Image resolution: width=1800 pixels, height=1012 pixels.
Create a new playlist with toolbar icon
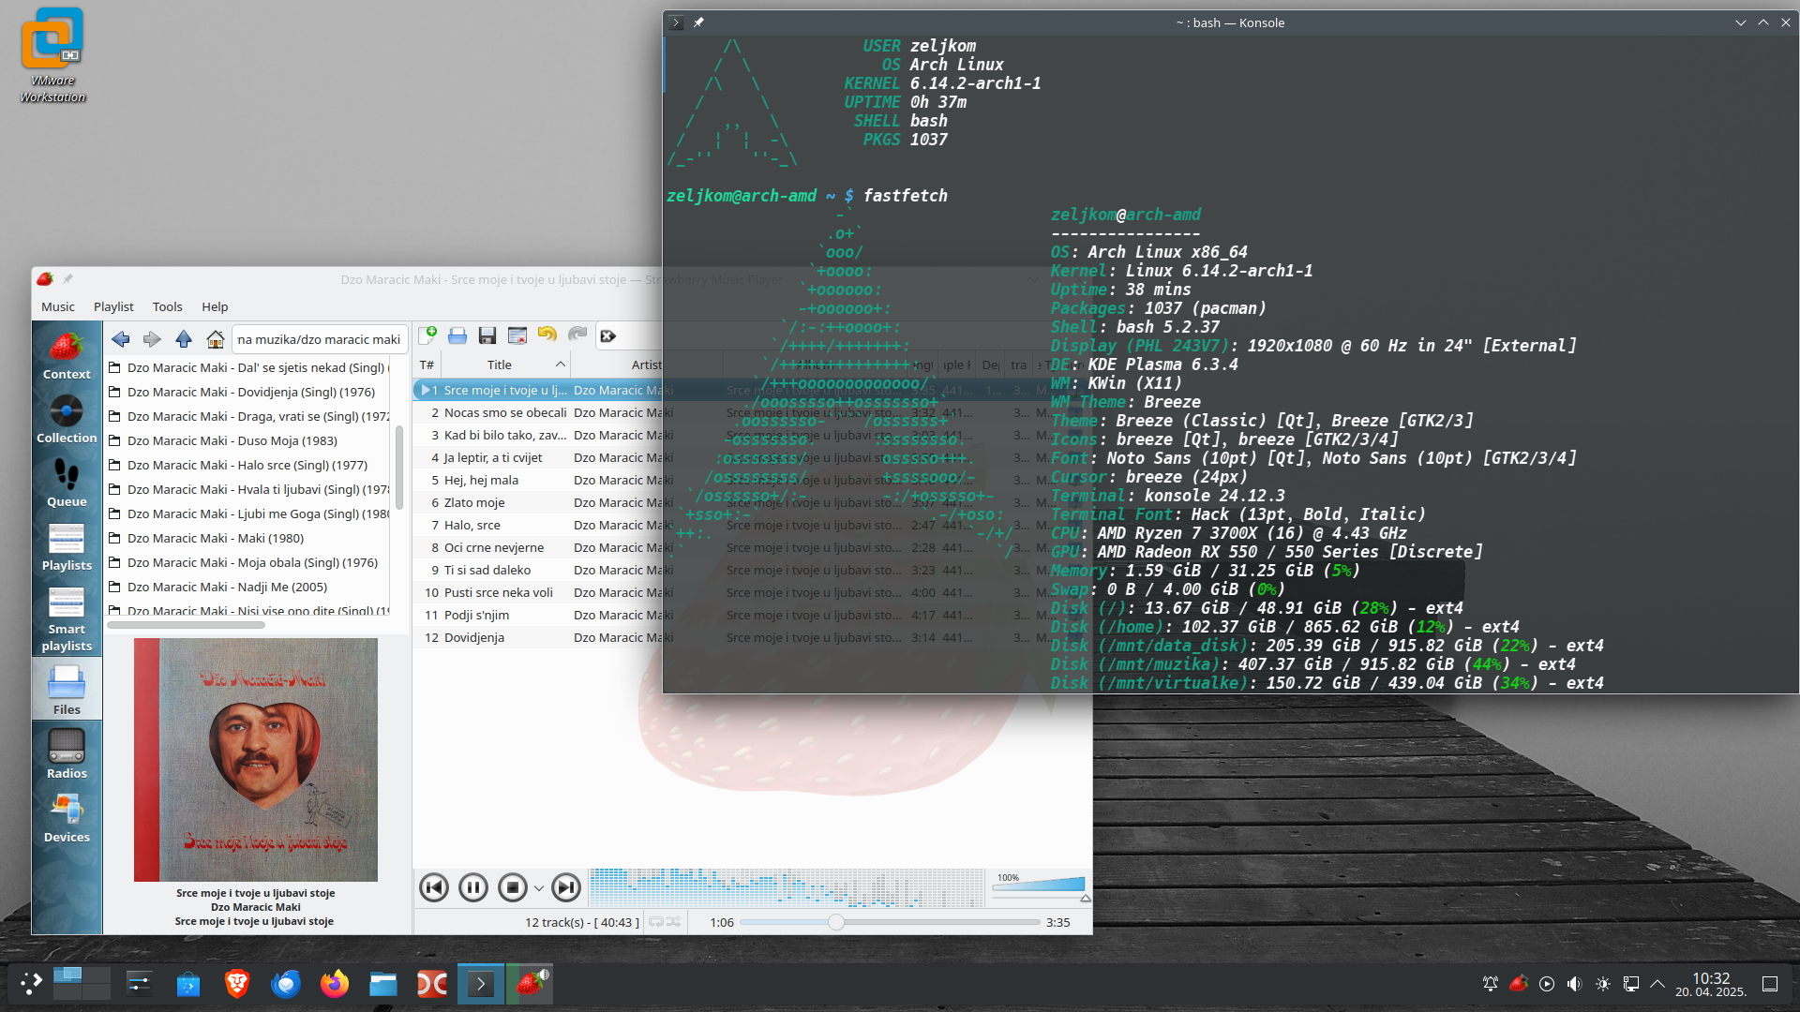pyautogui.click(x=427, y=335)
